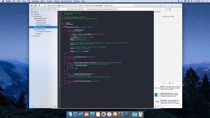
Task: Open the Edit menu
Action: click(18, 1)
